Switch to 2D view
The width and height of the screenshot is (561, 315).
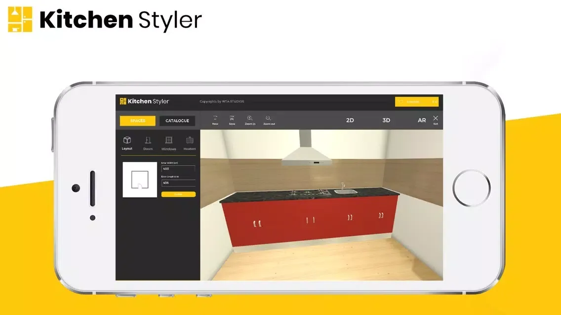pos(350,120)
